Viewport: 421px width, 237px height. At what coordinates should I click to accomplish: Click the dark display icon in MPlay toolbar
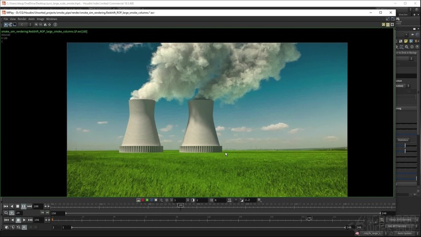(x=15, y=25)
